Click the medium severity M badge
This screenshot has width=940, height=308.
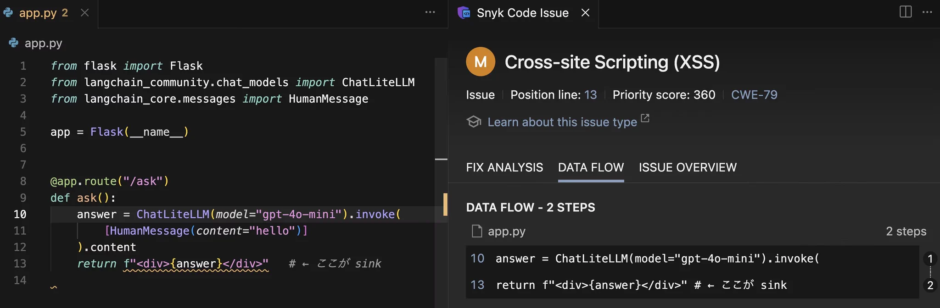coord(481,61)
